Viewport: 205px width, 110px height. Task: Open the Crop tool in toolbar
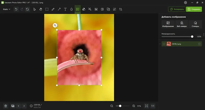121,9
